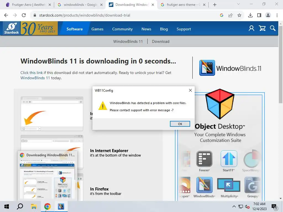Open Chrome's three-dot menu
Viewport: 283px width, 212px height.
pos(277,15)
